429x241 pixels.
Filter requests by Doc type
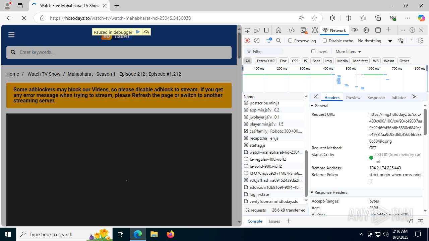(283, 61)
